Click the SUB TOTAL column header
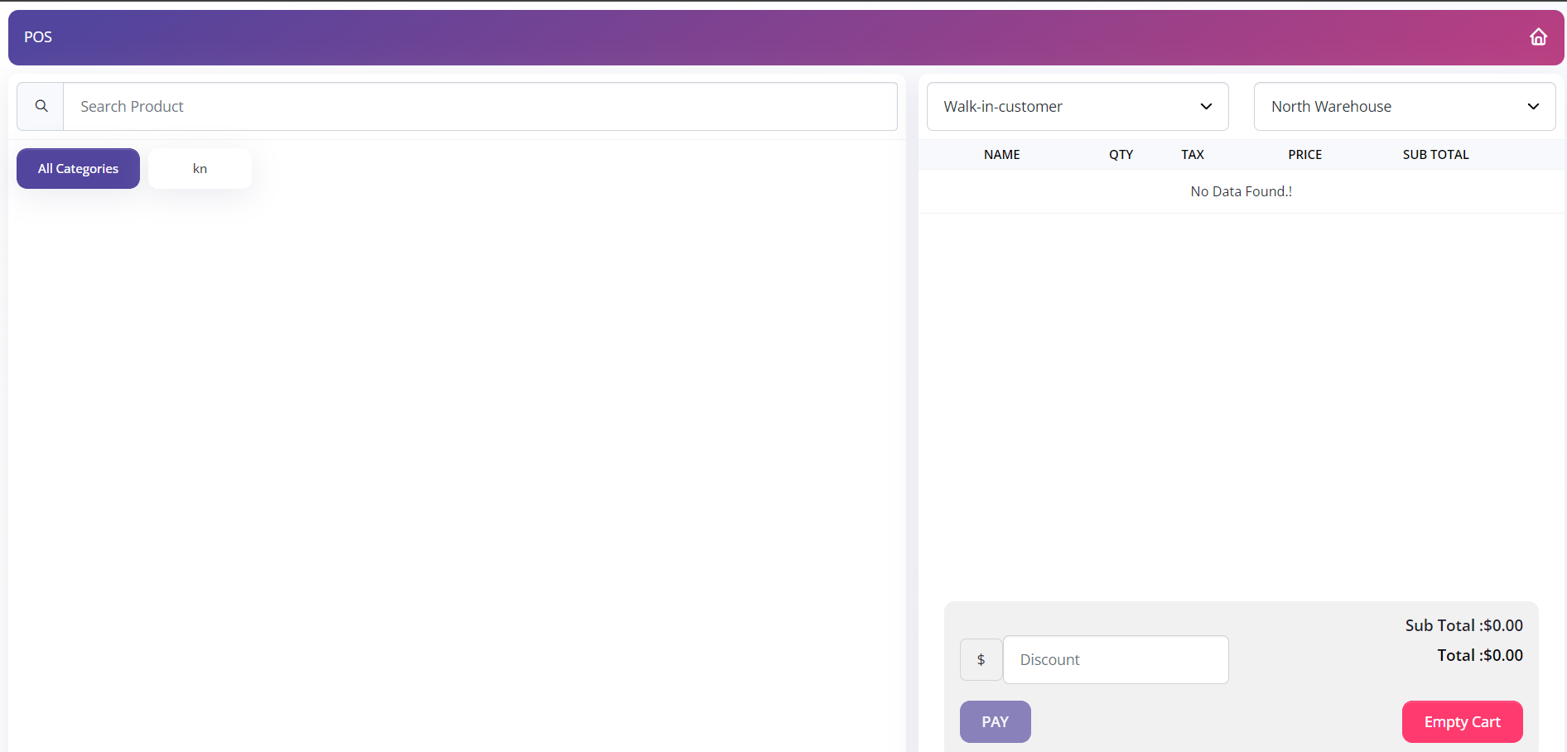 [1435, 155]
